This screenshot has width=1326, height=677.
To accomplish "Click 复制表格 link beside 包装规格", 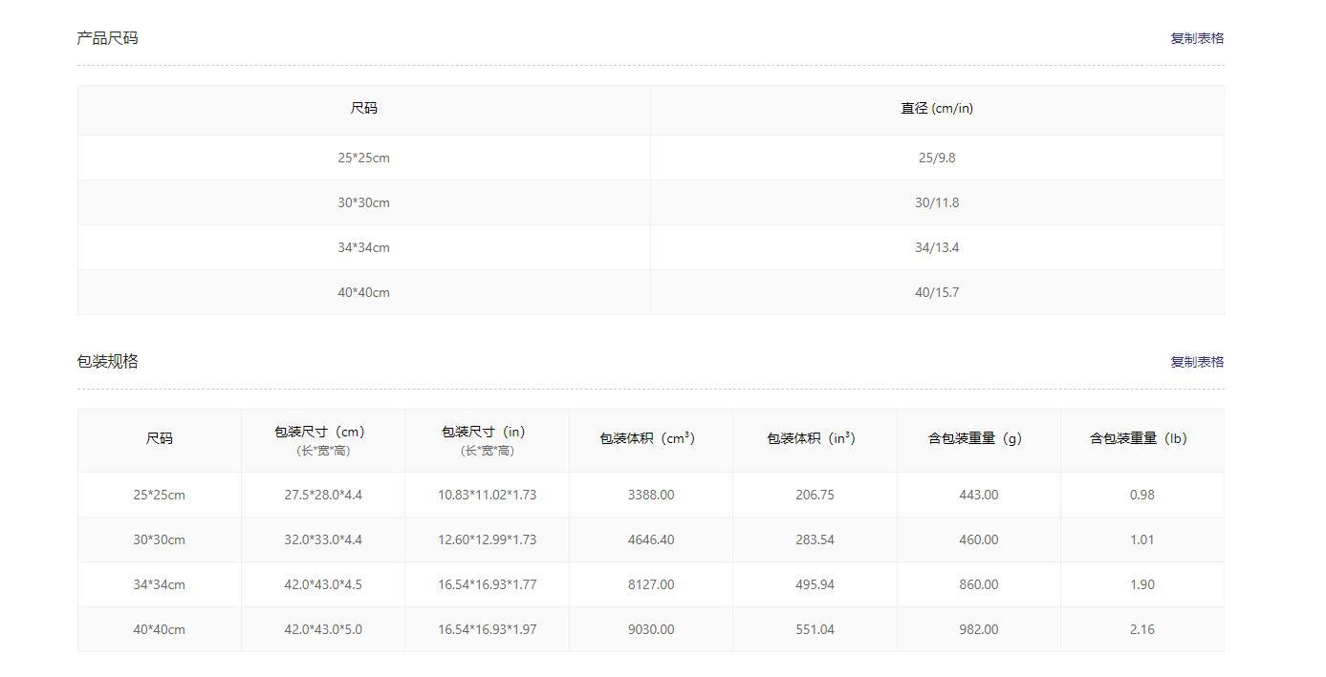I will pos(1197,362).
